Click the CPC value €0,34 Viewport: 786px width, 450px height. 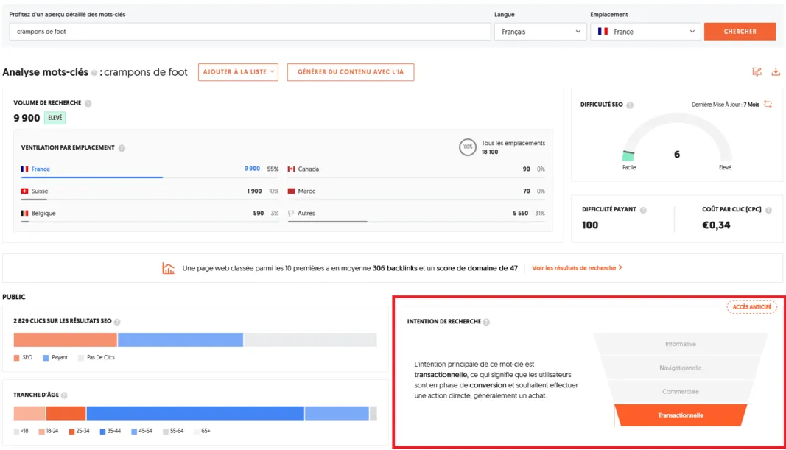click(716, 225)
